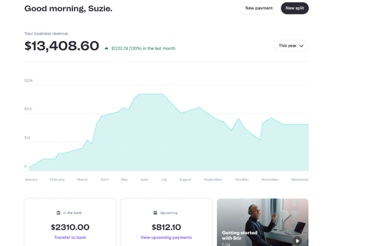Click the revenue chart peak near June
Image resolution: width=369 pixels, height=246 pixels.
coord(148,94)
